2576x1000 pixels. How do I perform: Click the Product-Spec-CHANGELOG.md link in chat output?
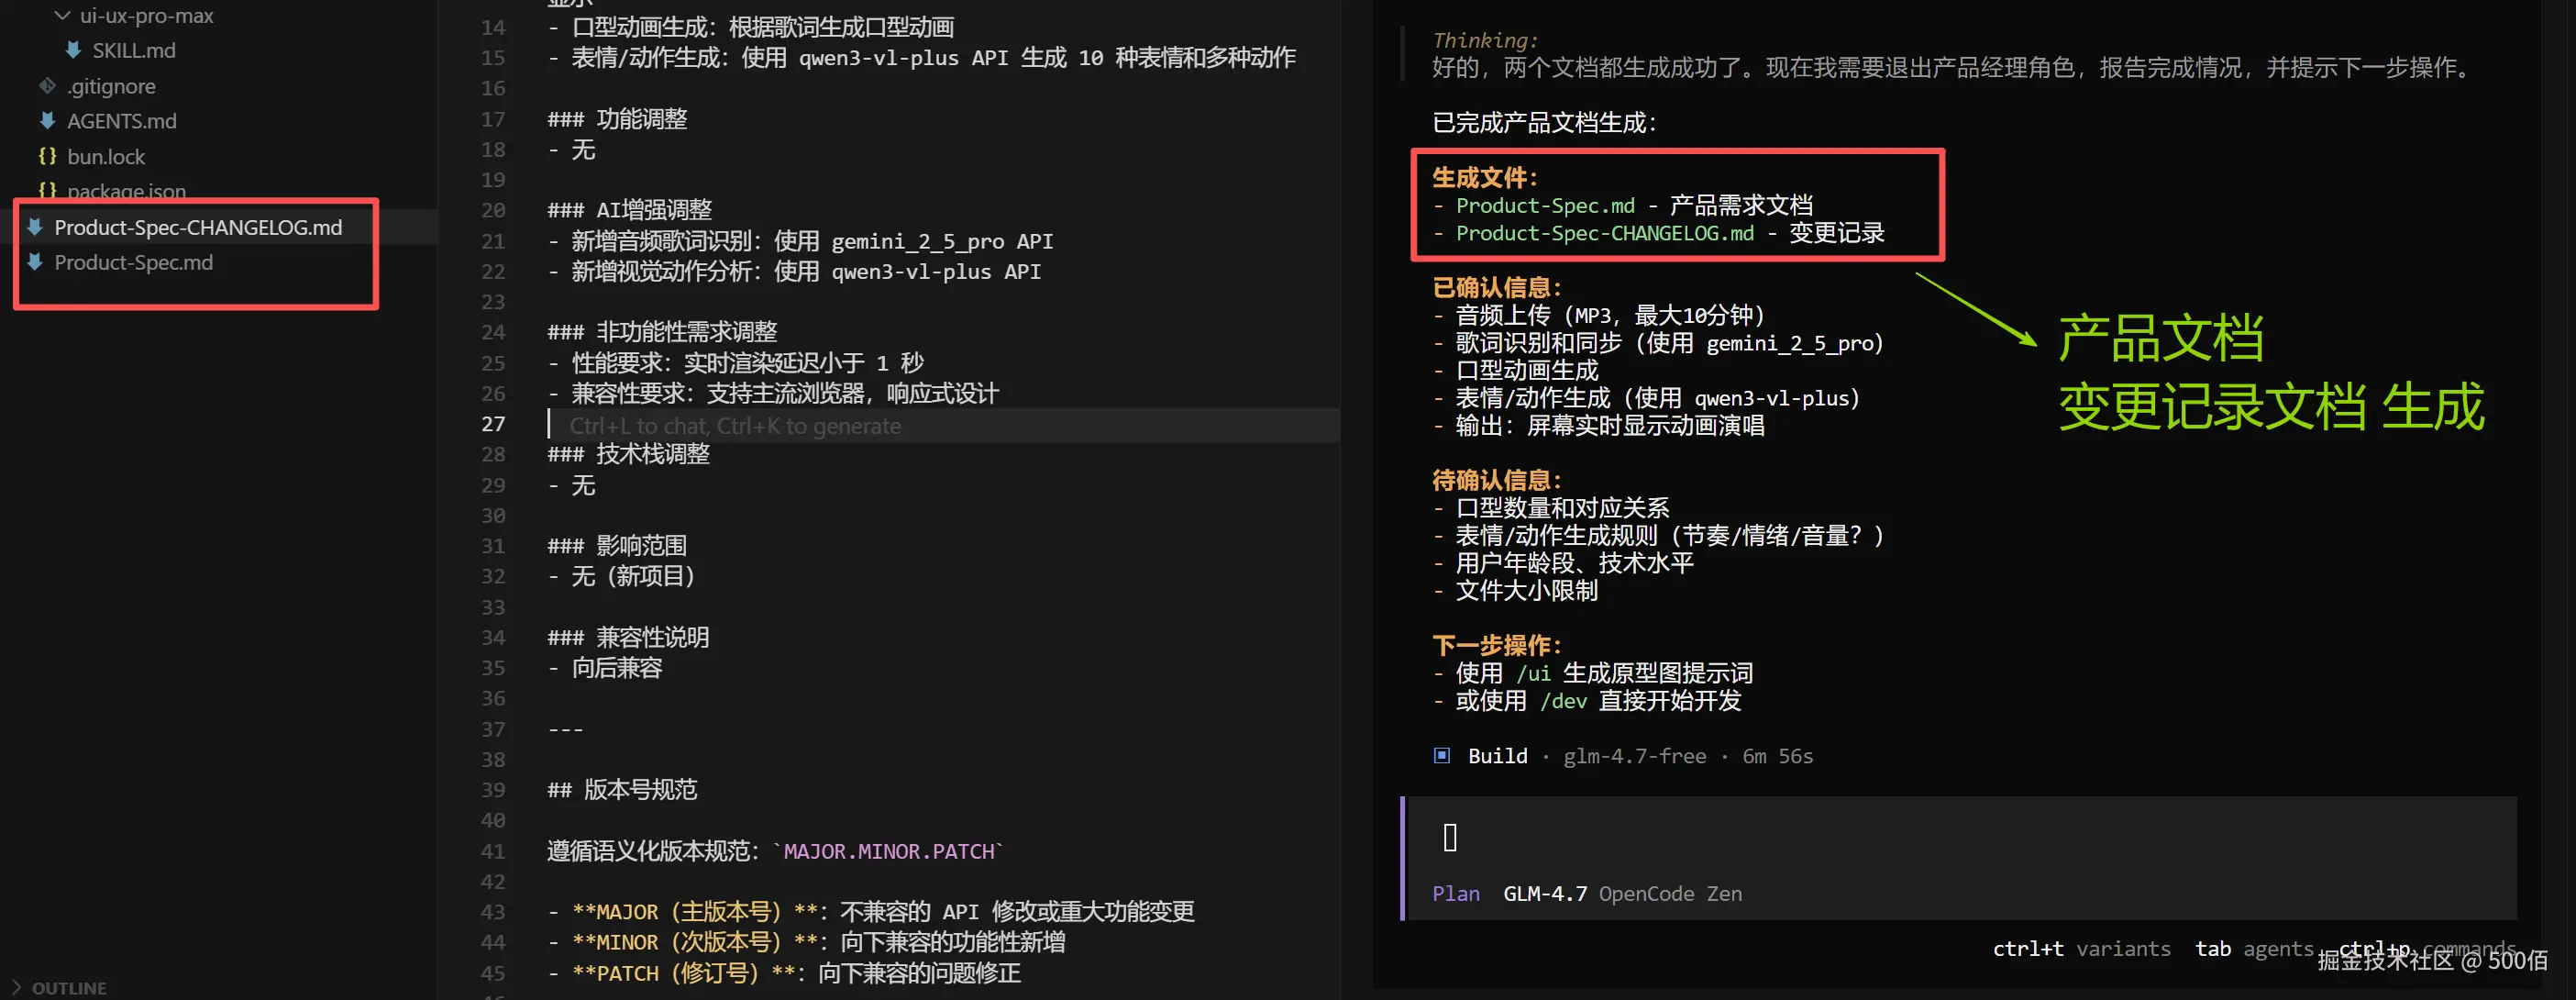pos(1604,233)
